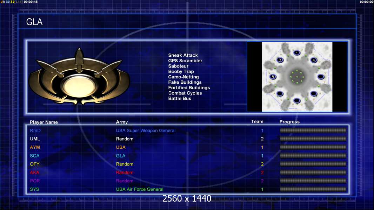Click the Army column header
The image size is (374, 210).
(122, 122)
